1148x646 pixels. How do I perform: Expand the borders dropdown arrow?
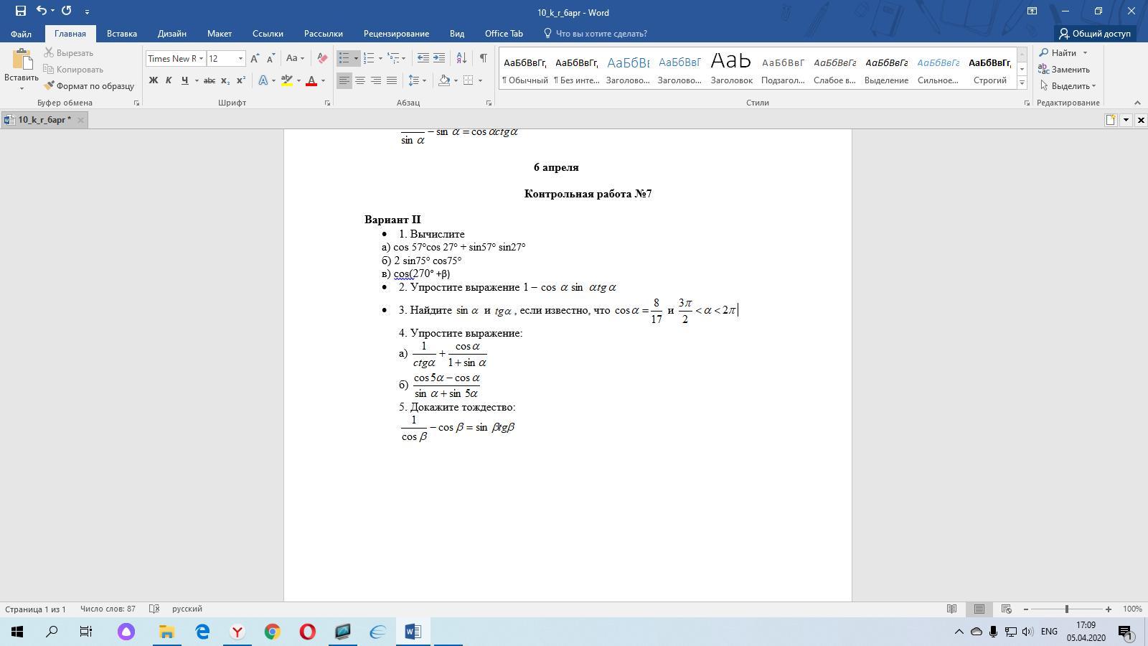pos(480,80)
